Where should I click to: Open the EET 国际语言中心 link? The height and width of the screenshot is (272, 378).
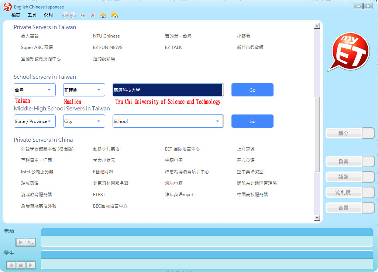click(x=182, y=149)
